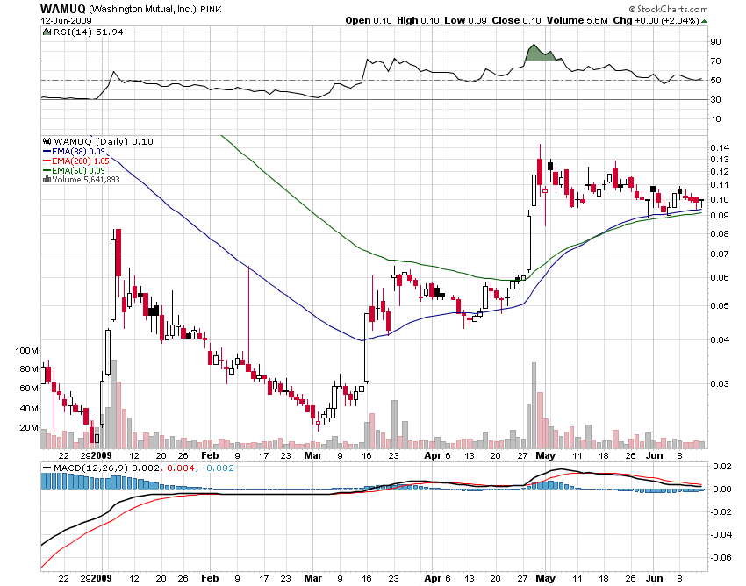The height and width of the screenshot is (586, 746).
Task: Click the price axis label 0.06
Action: pyautogui.click(x=720, y=277)
